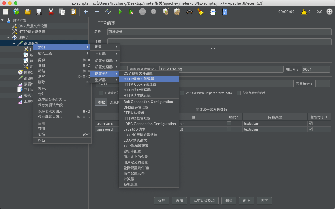Open Help with the question mark icon
Screen dimensions: 335x209
[224, 12]
